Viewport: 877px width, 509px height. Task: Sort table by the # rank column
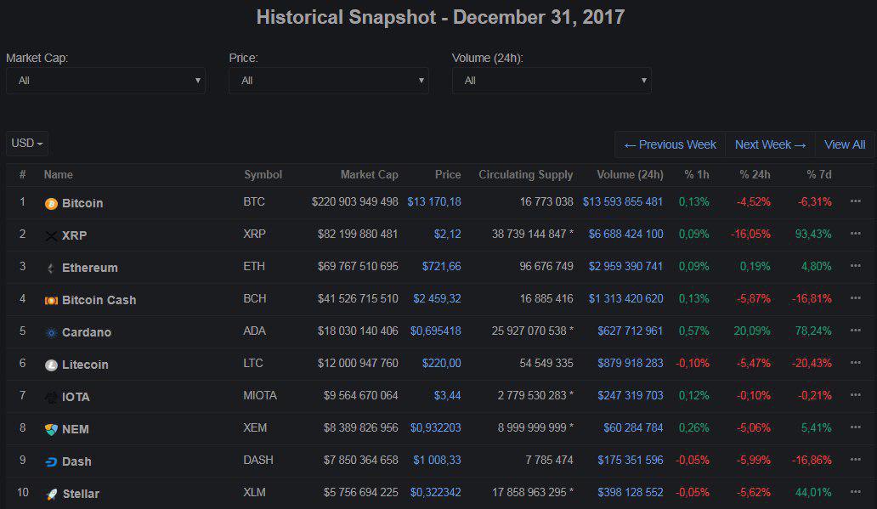click(x=22, y=174)
